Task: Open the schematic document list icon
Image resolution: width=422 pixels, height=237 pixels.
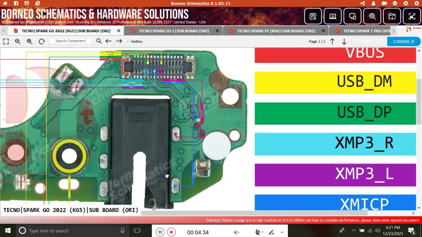Action: click(313, 16)
